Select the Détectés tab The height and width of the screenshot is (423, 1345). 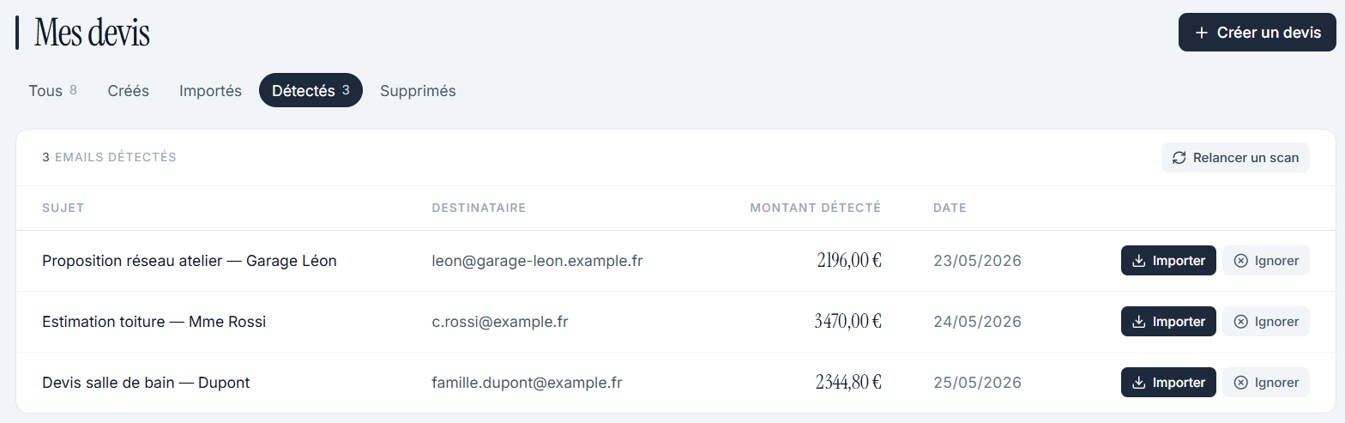311,90
